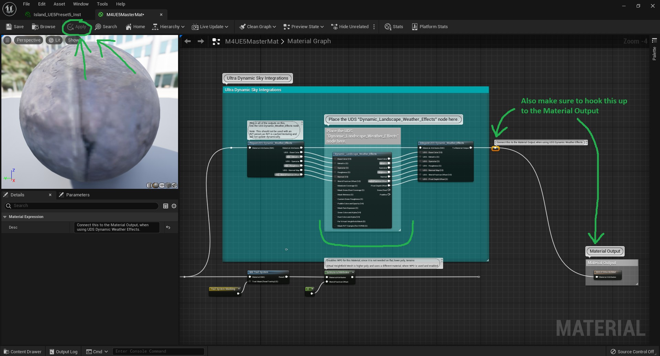Open the Lit view mode dropdown

pos(55,40)
